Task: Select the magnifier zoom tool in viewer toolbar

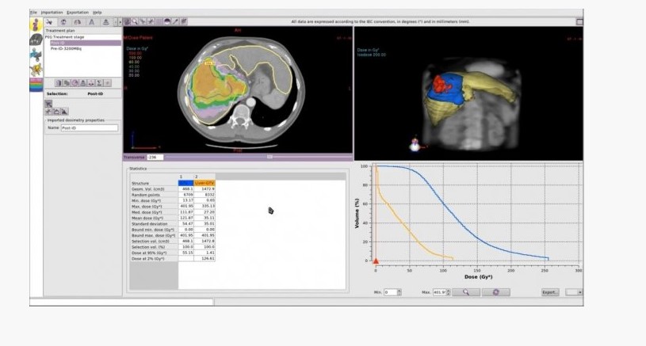Action: coord(135,22)
